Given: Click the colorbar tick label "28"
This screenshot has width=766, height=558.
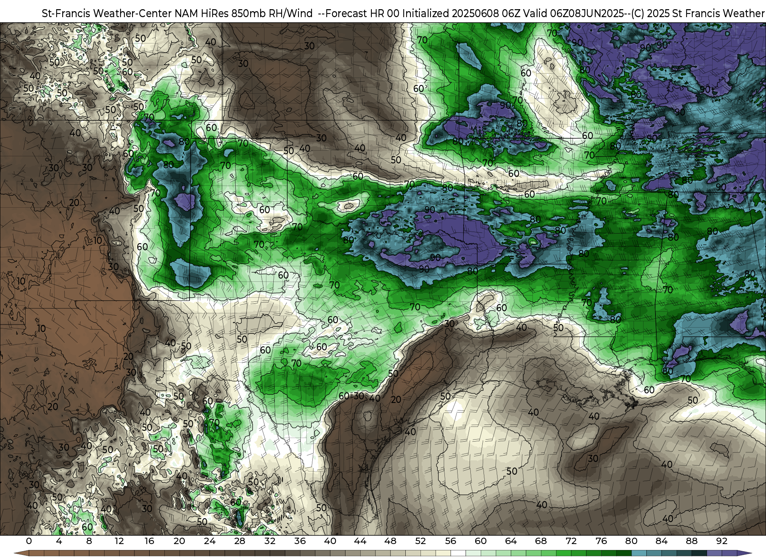Looking at the screenshot, I should coord(240,541).
